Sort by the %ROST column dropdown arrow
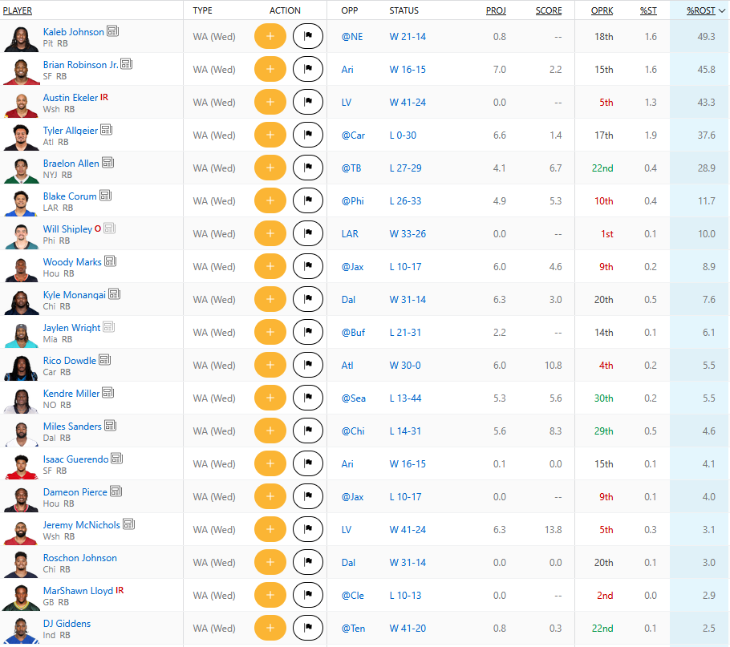730x647 pixels. 722,10
